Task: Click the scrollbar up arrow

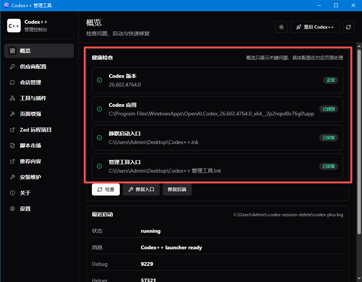Action: coord(359,46)
